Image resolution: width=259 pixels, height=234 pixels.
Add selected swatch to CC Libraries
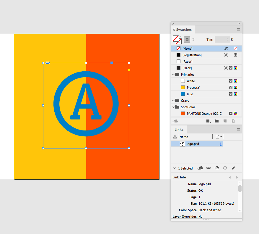pyautogui.click(x=175, y=121)
